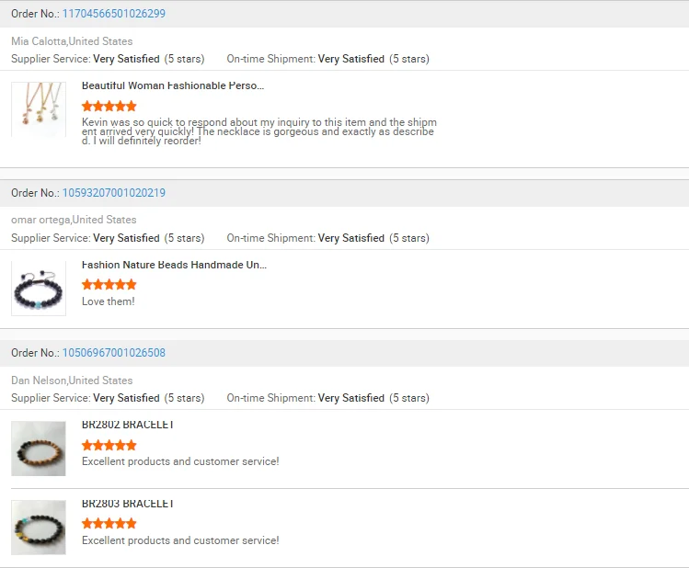Click the BR2803 black bracelet thumbnail
Screen dimensions: 689x568
39,528
